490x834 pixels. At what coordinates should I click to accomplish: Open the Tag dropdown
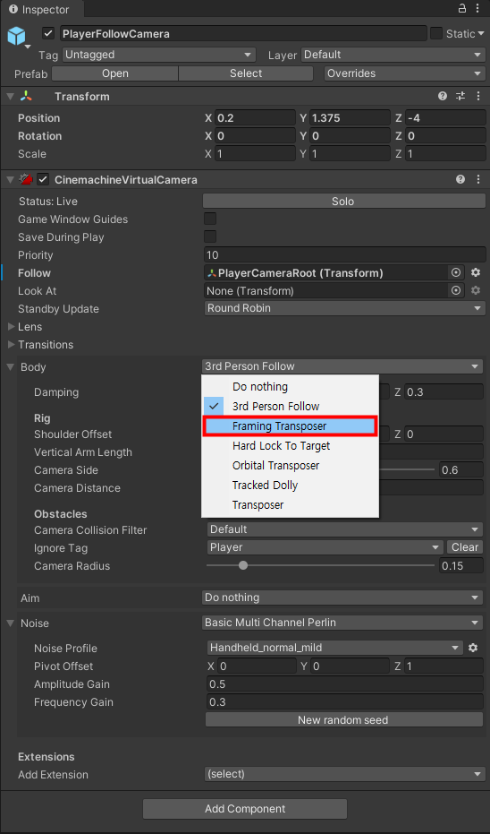pos(159,55)
